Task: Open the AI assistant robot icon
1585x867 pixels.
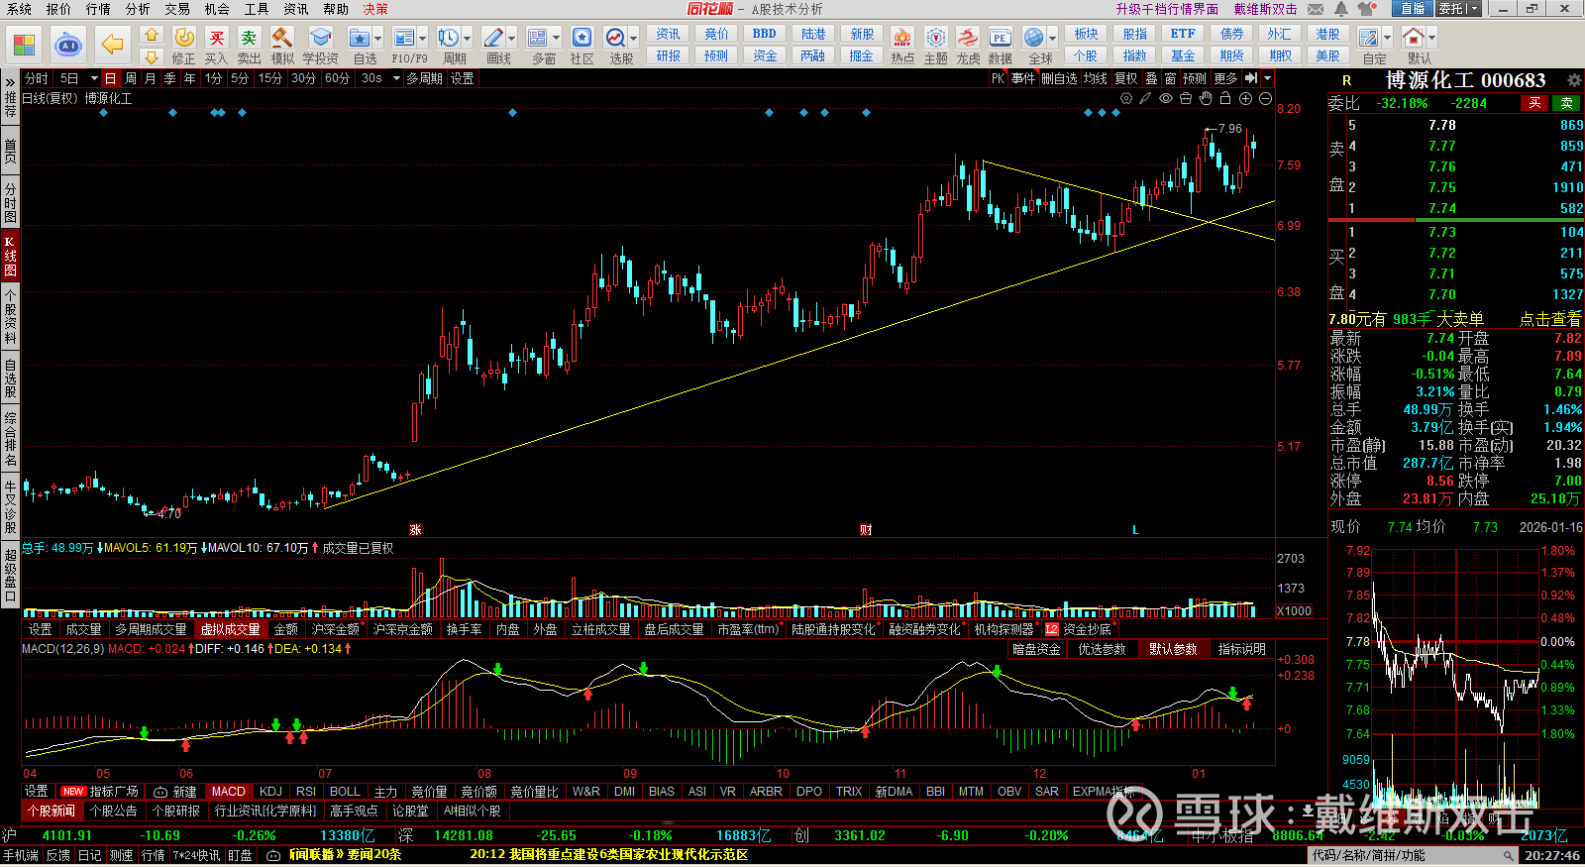Action: click(68, 45)
